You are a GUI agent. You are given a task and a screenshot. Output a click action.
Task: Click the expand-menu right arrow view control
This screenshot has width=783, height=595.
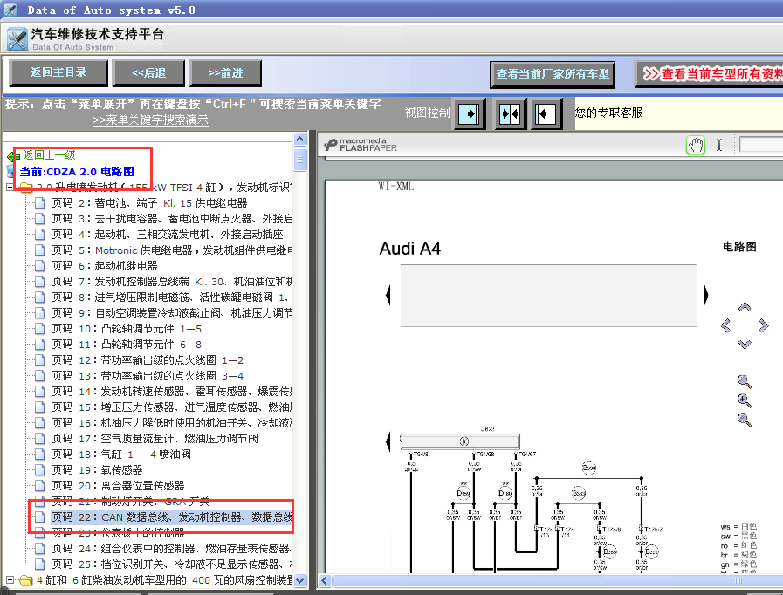click(469, 113)
